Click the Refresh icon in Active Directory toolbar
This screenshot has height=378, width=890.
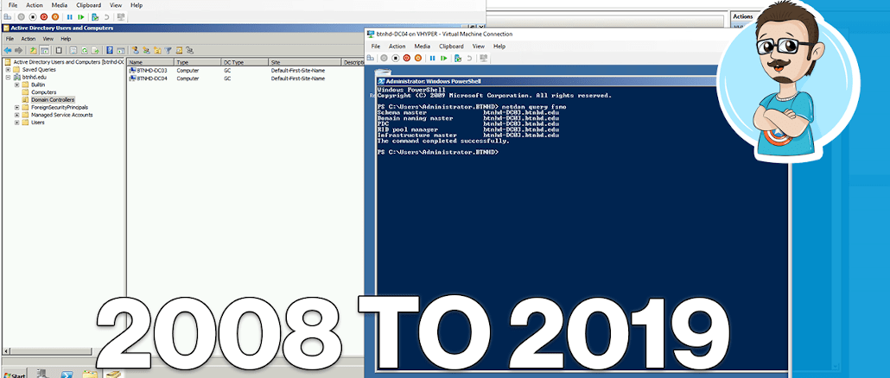84,50
